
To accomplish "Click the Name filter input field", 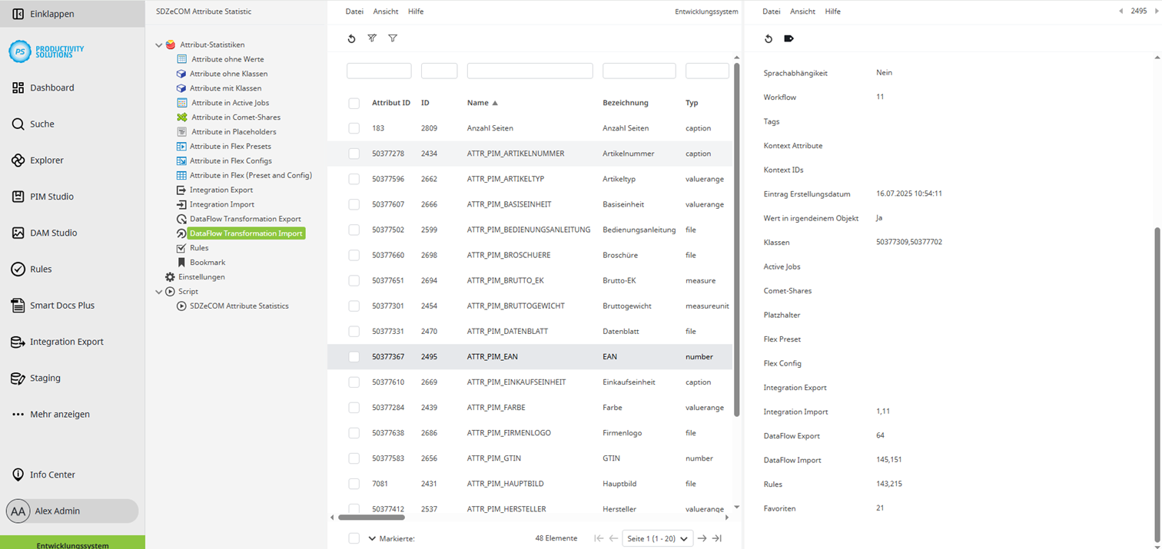I will (x=527, y=71).
